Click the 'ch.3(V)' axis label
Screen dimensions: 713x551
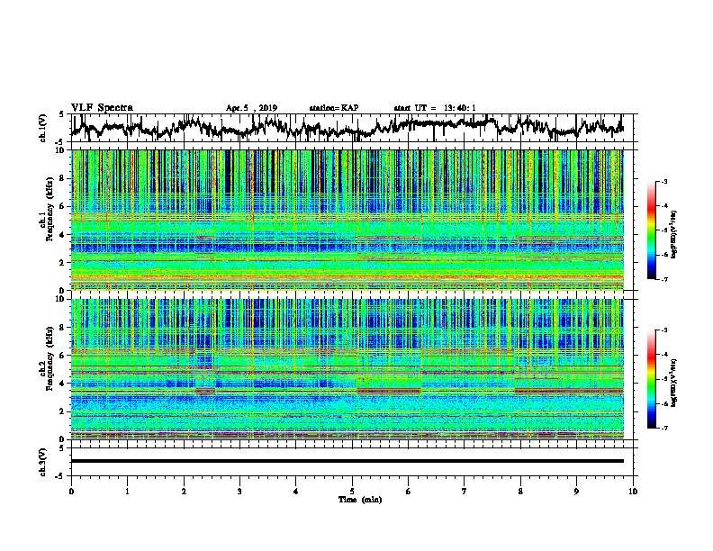(x=42, y=462)
